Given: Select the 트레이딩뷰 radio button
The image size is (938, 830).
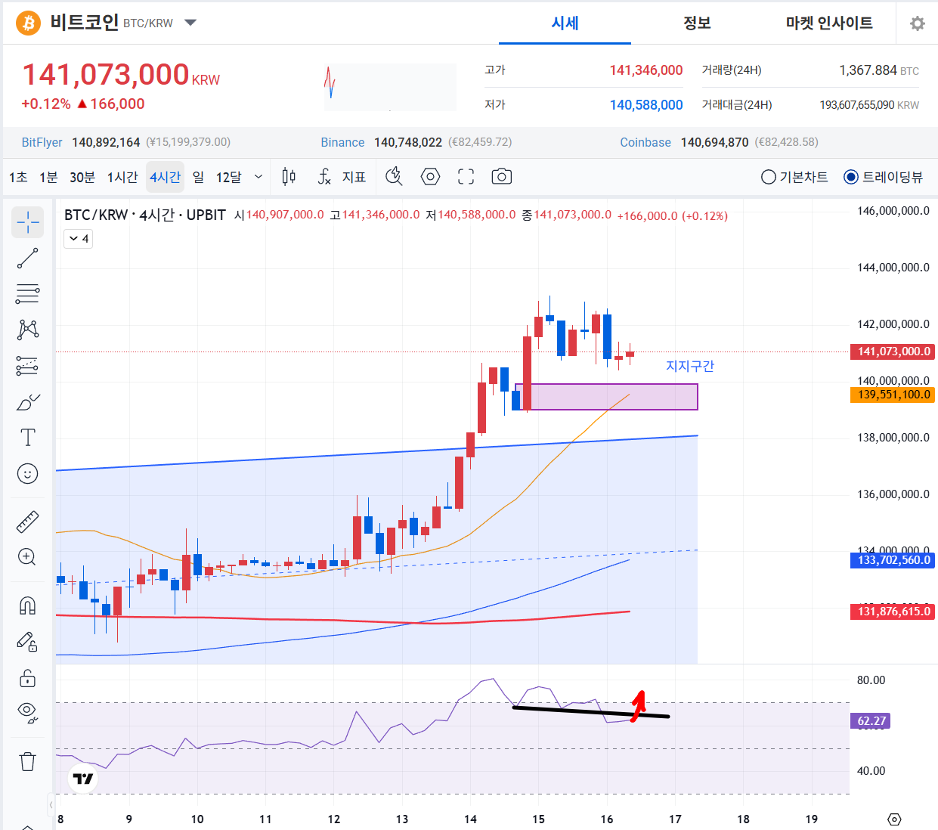Looking at the screenshot, I should [x=851, y=177].
